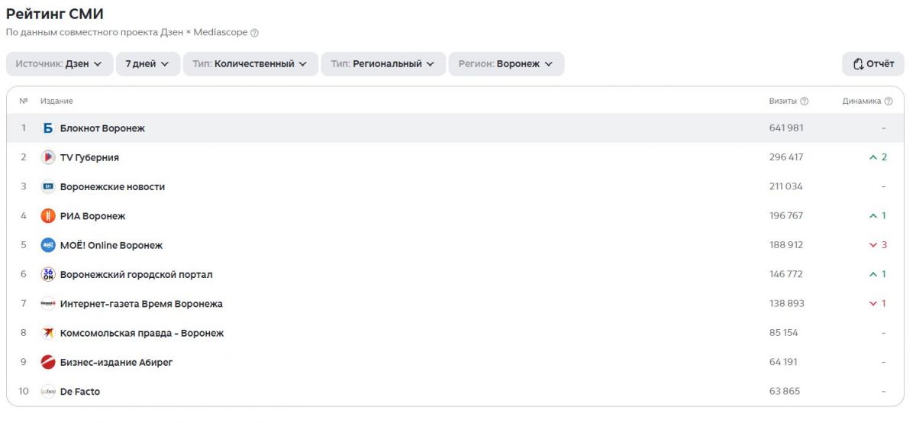Image resolution: width=916 pixels, height=423 pixels.
Task: Open the Источник: Дзен dropdown
Action: click(x=60, y=64)
